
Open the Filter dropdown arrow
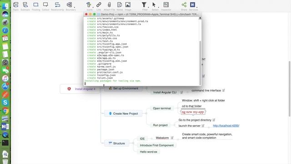coord(148,7)
